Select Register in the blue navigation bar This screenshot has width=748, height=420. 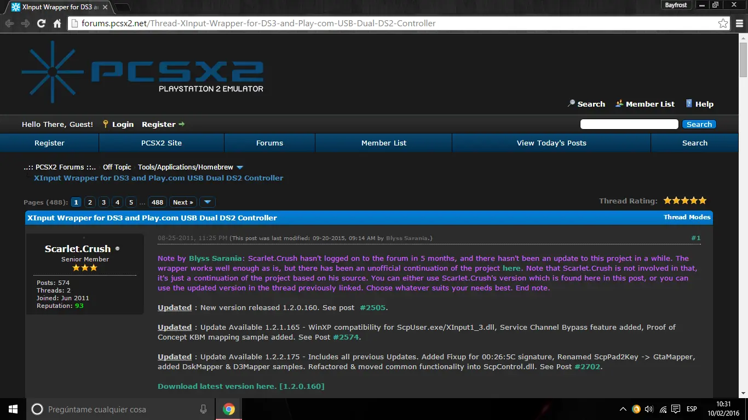49,143
